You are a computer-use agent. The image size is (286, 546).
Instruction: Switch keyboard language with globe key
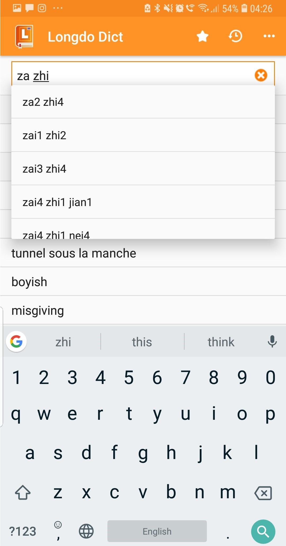tap(86, 531)
